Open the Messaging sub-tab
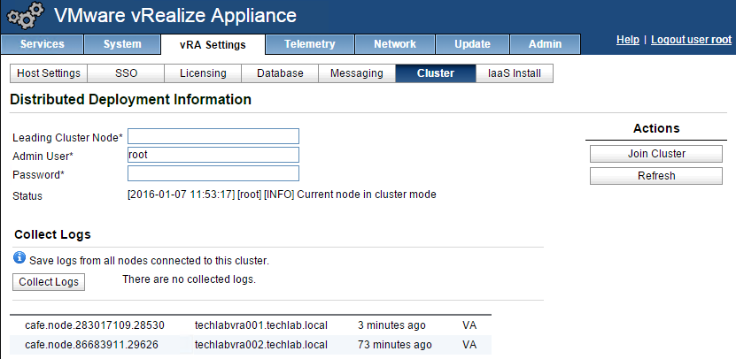The image size is (736, 359). click(x=357, y=73)
